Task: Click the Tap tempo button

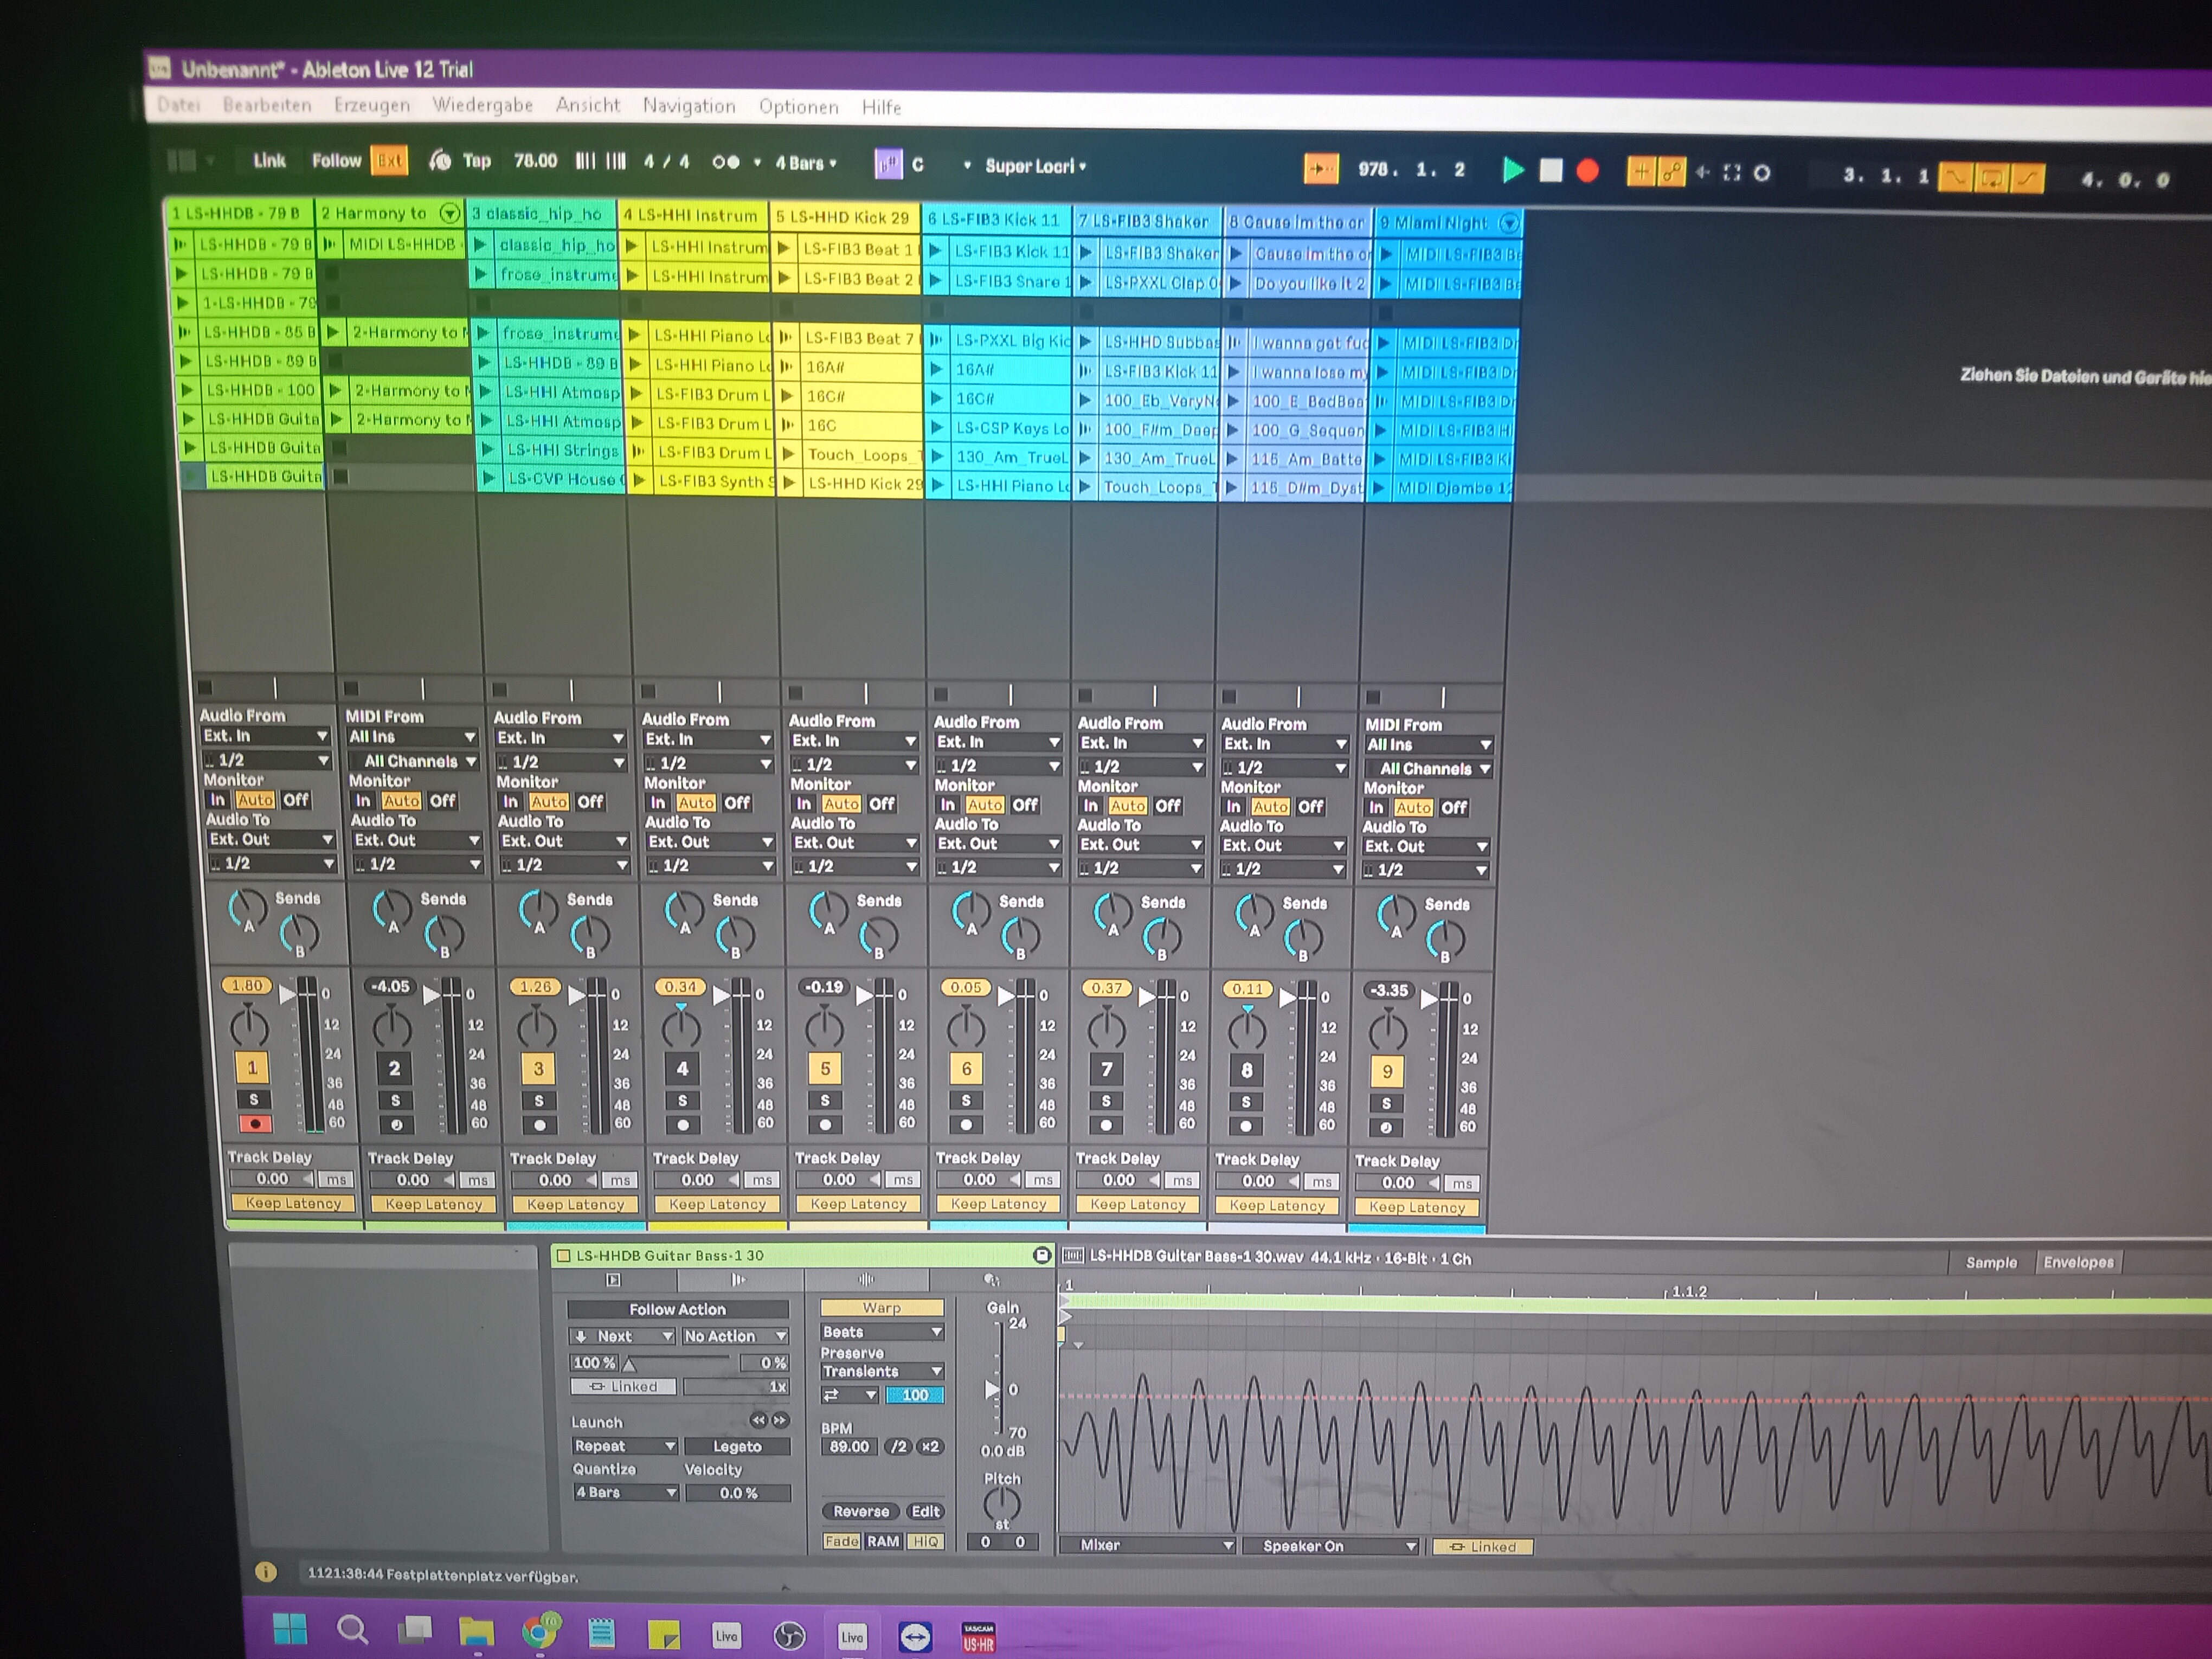Action: tap(476, 161)
